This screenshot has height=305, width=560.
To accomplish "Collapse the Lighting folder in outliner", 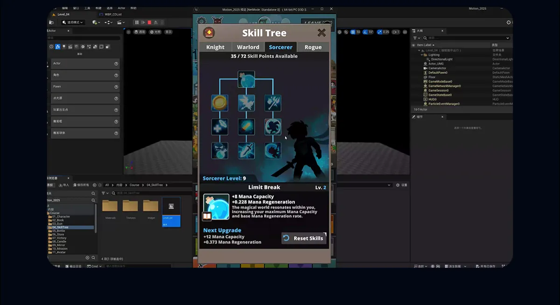I will [422, 55].
